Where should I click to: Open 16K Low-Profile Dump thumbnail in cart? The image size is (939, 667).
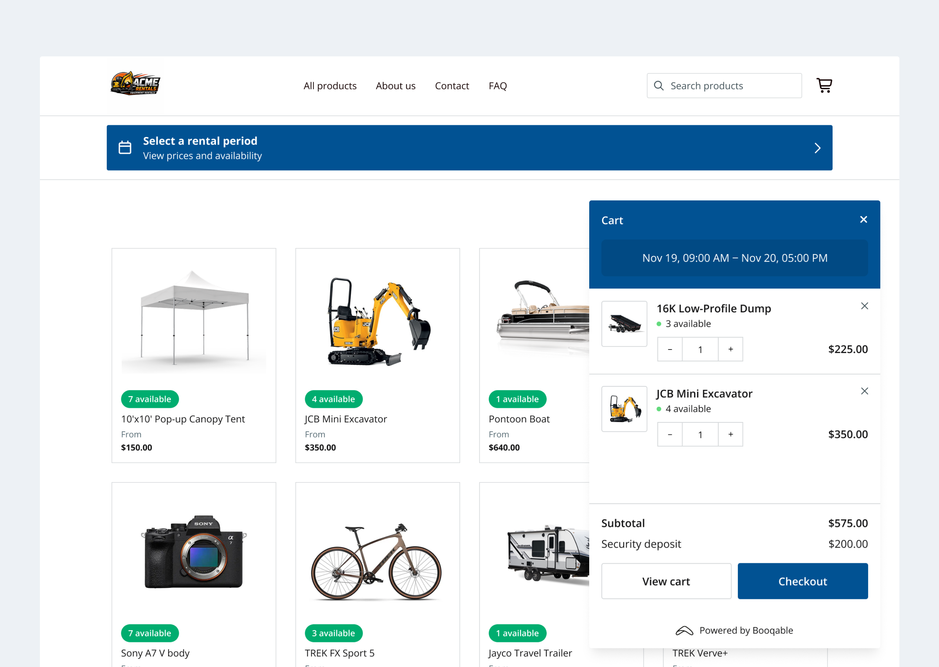(624, 324)
